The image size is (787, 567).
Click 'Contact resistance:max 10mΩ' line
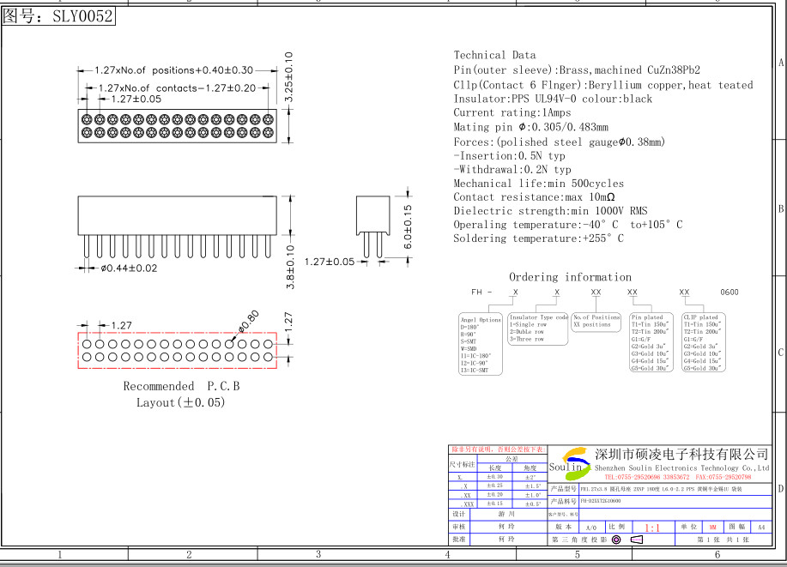click(534, 197)
